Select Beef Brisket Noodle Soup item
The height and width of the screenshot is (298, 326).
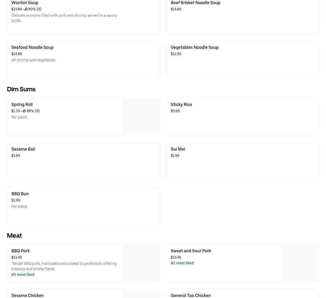pyautogui.click(x=243, y=15)
